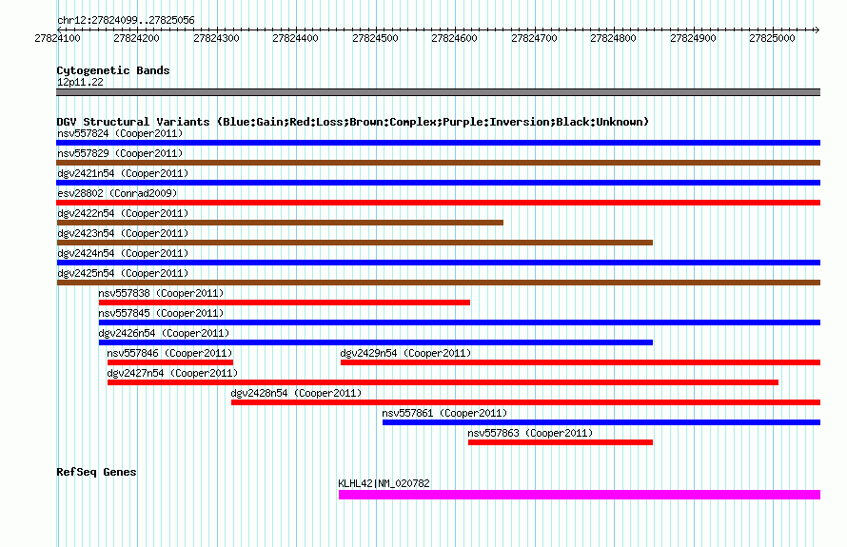This screenshot has height=547, width=847.
Task: Open the dgv2425n54 (Cooper2011) label
Action: (x=123, y=273)
